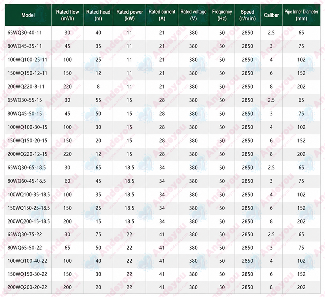Click the Rated flow (m³/h) header
Image resolution: width=325 pixels, height=297 pixels.
[x=68, y=15]
